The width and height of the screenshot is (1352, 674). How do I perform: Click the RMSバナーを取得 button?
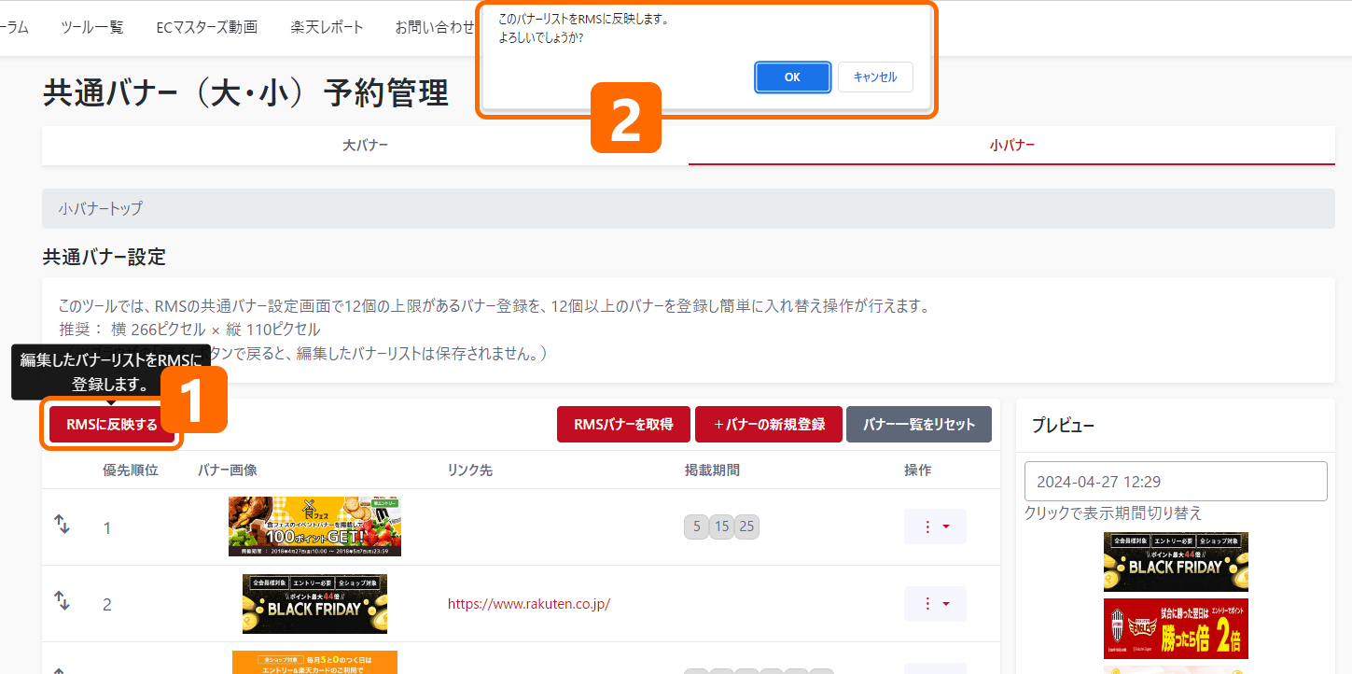(623, 424)
